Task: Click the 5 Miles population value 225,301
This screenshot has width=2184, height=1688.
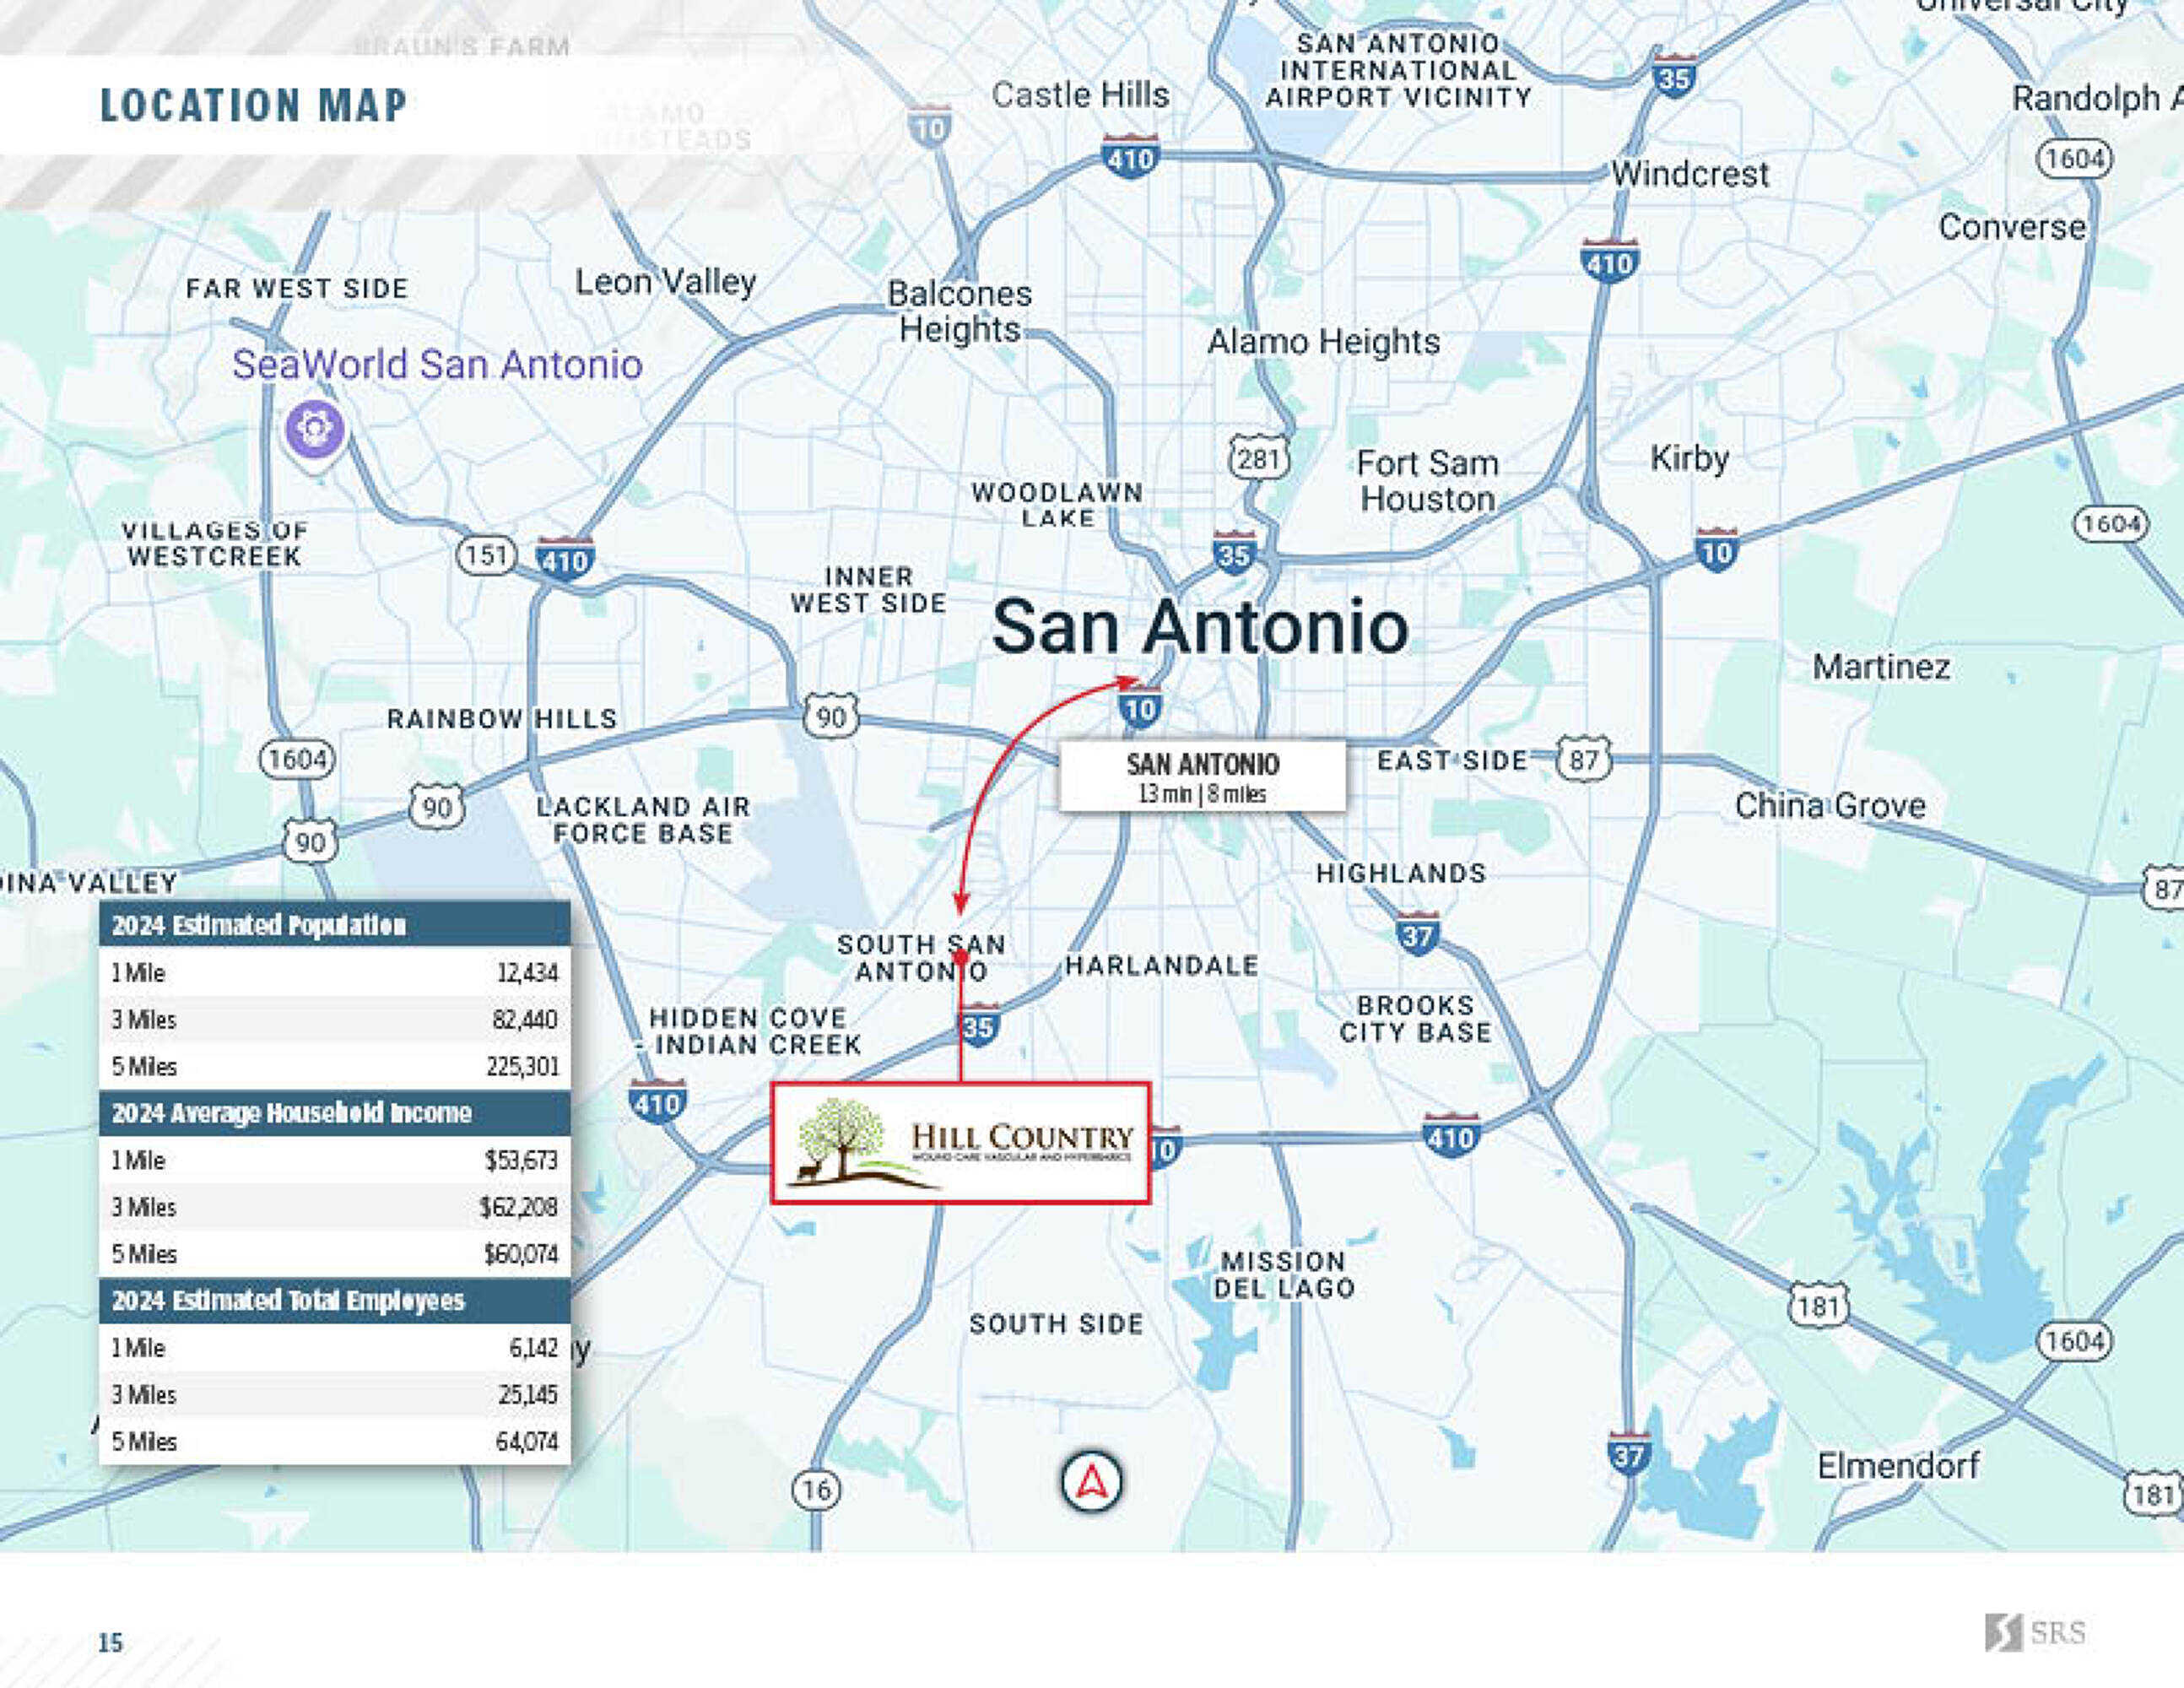Action: pos(522,1066)
